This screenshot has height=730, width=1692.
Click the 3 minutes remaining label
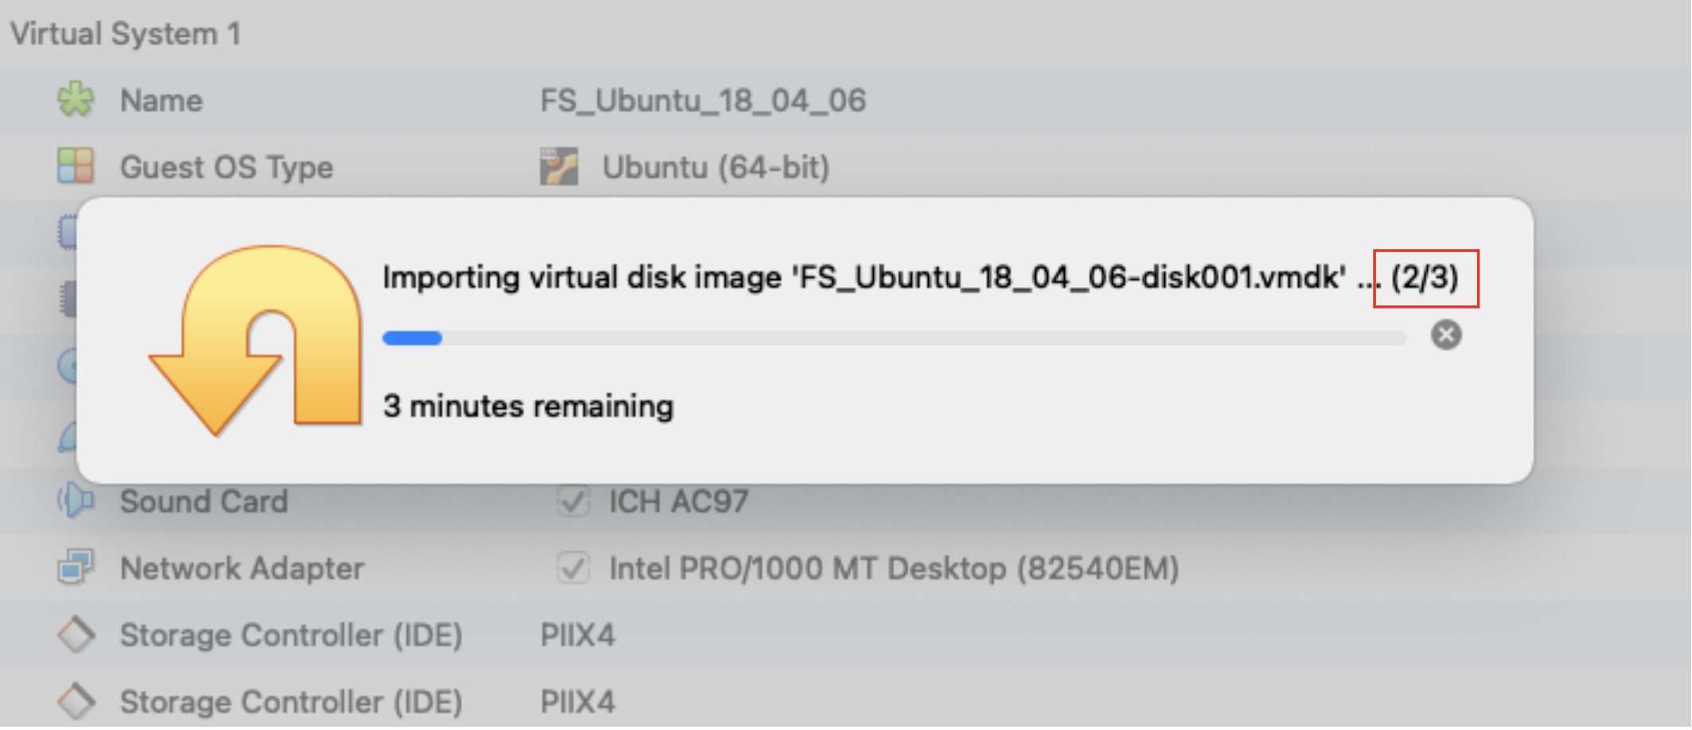pos(528,406)
